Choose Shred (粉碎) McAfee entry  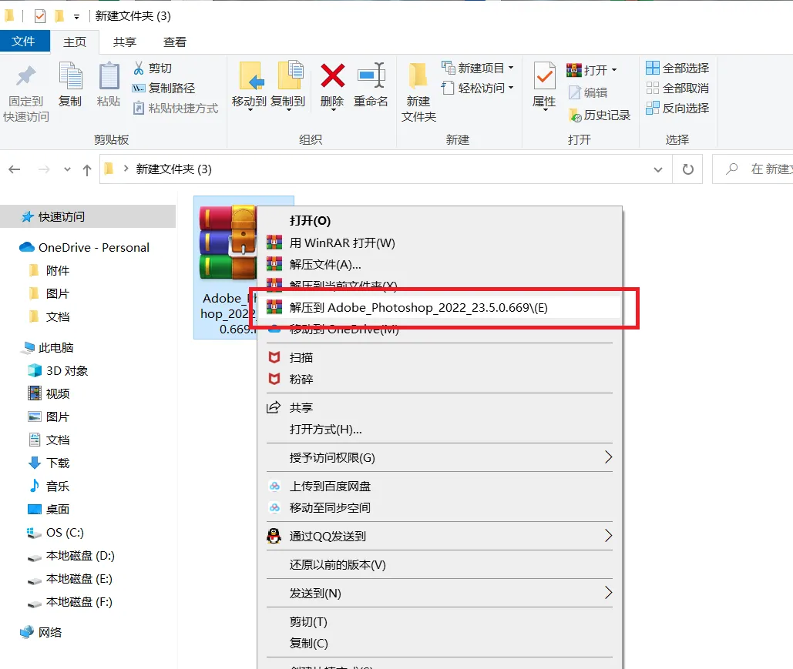[x=439, y=379]
